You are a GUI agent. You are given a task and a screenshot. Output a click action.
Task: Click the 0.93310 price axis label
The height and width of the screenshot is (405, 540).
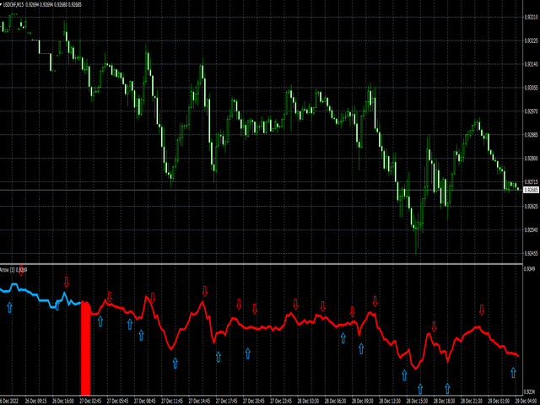pos(531,17)
